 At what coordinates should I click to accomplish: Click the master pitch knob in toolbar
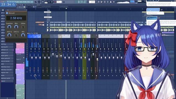coord(39,2)
